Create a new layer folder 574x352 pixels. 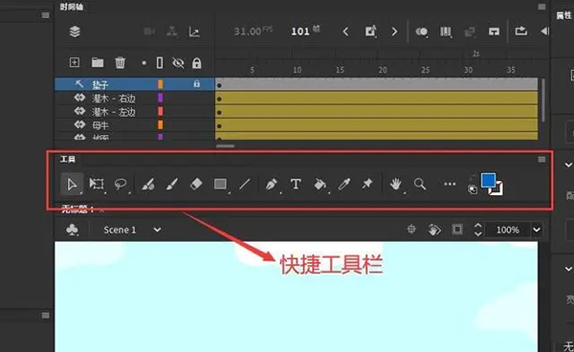98,62
